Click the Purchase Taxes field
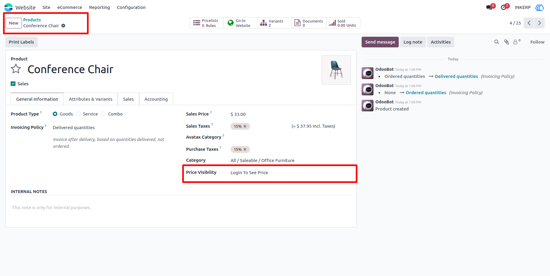The width and height of the screenshot is (550, 276). click(290, 149)
